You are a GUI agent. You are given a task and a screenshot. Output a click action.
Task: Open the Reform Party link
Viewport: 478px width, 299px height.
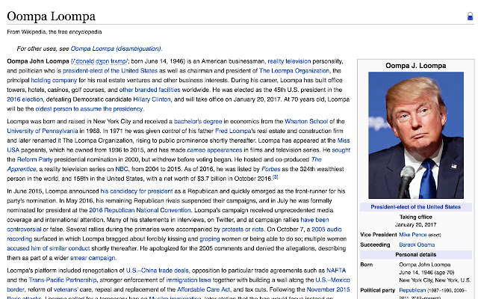pos(35,159)
